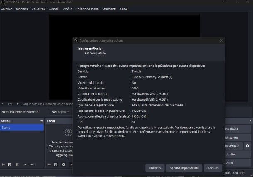Image resolution: width=253 pixels, height=177 pixels.
Task: Click the Proprietà button with gear
Action: tap(61, 112)
